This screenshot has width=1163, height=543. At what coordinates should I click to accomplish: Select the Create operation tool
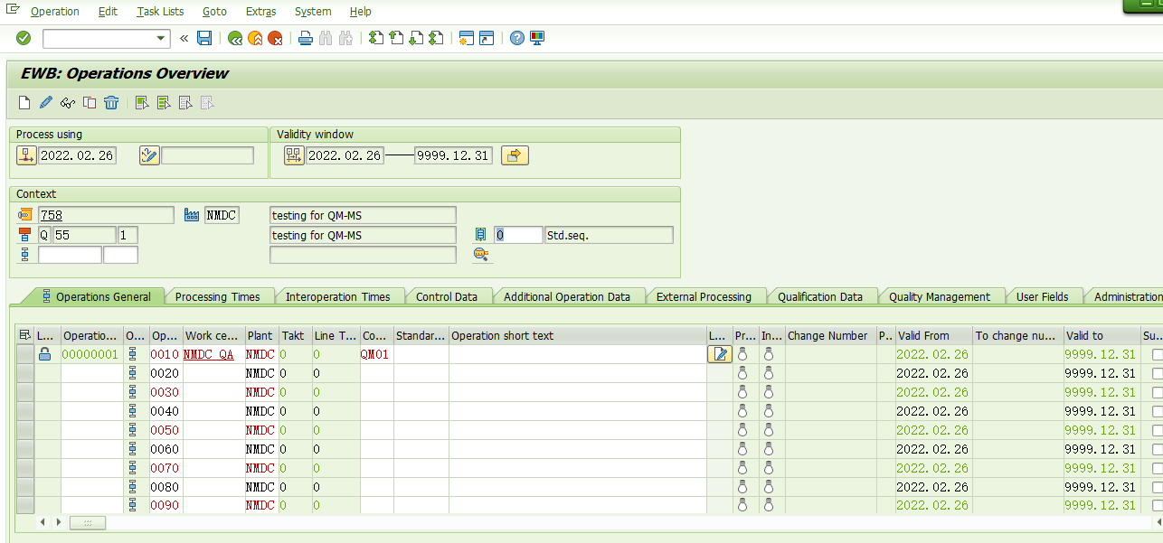23,102
